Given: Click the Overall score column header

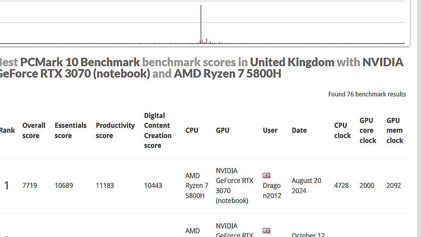Looking at the screenshot, I should pos(34,130).
